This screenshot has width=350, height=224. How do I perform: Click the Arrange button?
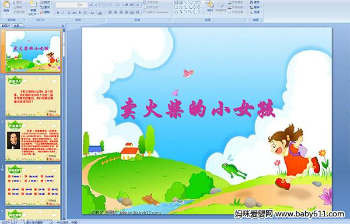(x=210, y=6)
